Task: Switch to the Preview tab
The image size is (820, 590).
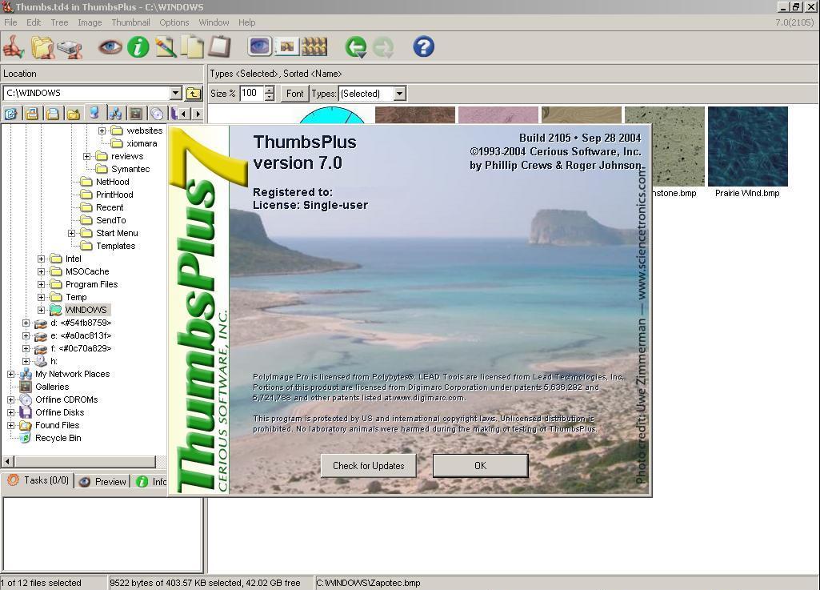Action: pos(102,482)
